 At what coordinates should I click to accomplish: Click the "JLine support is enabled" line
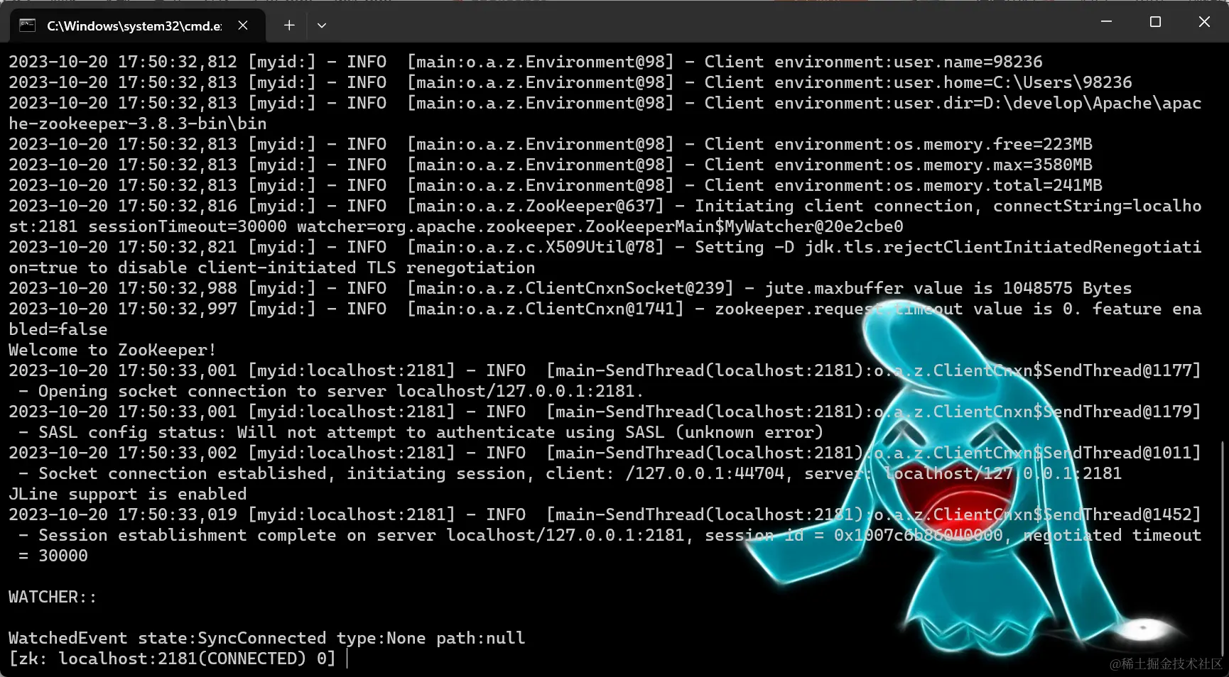click(x=128, y=494)
